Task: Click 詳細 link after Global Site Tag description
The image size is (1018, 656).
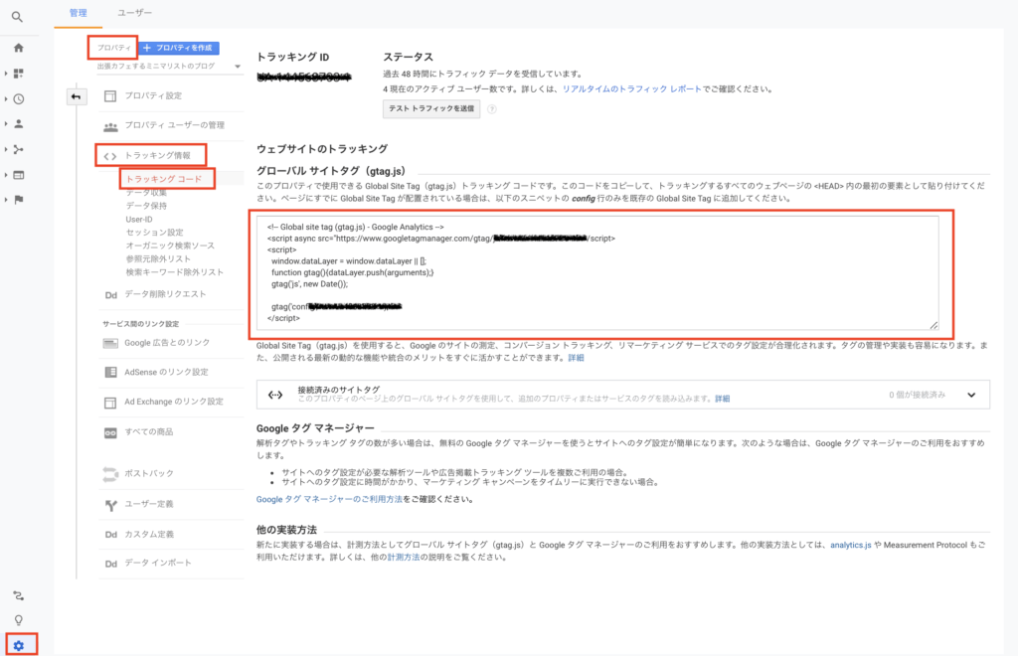Action: coord(576,358)
